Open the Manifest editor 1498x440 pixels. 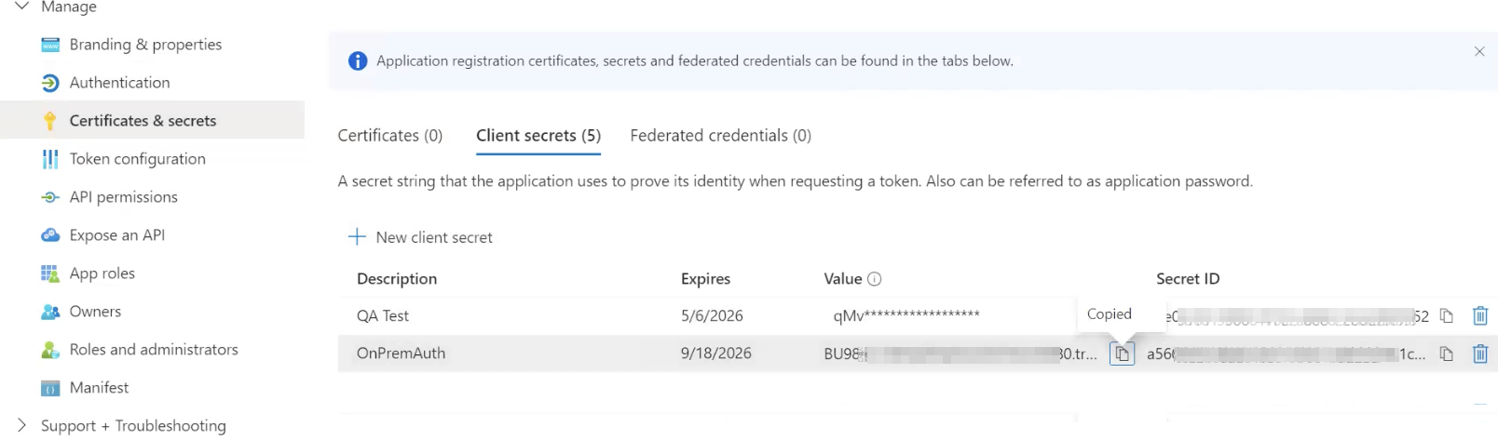click(99, 388)
